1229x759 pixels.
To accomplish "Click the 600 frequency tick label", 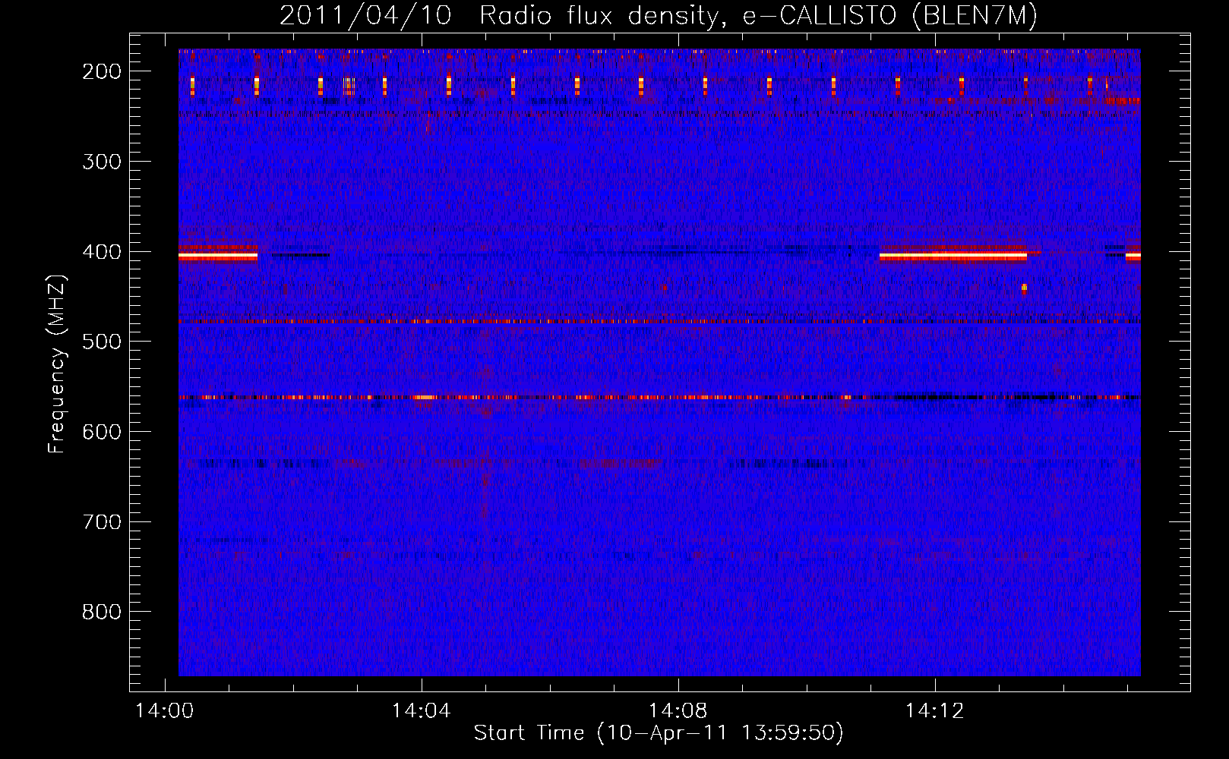I will click(101, 432).
